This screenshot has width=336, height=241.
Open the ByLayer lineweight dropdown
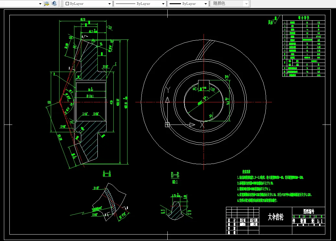pyautogui.click(x=188, y=4)
